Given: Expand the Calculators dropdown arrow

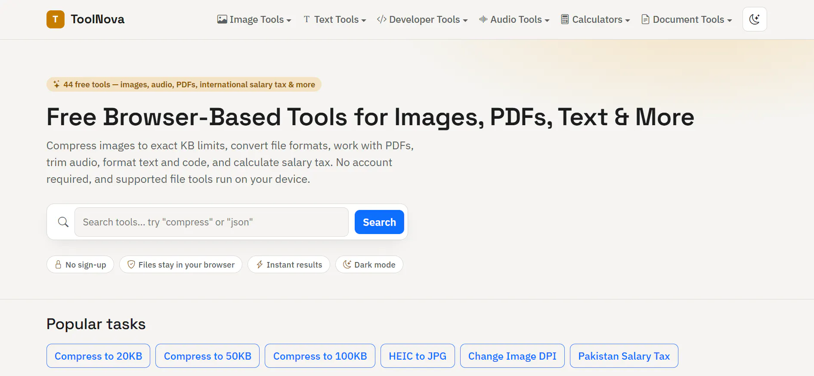Looking at the screenshot, I should click(628, 20).
